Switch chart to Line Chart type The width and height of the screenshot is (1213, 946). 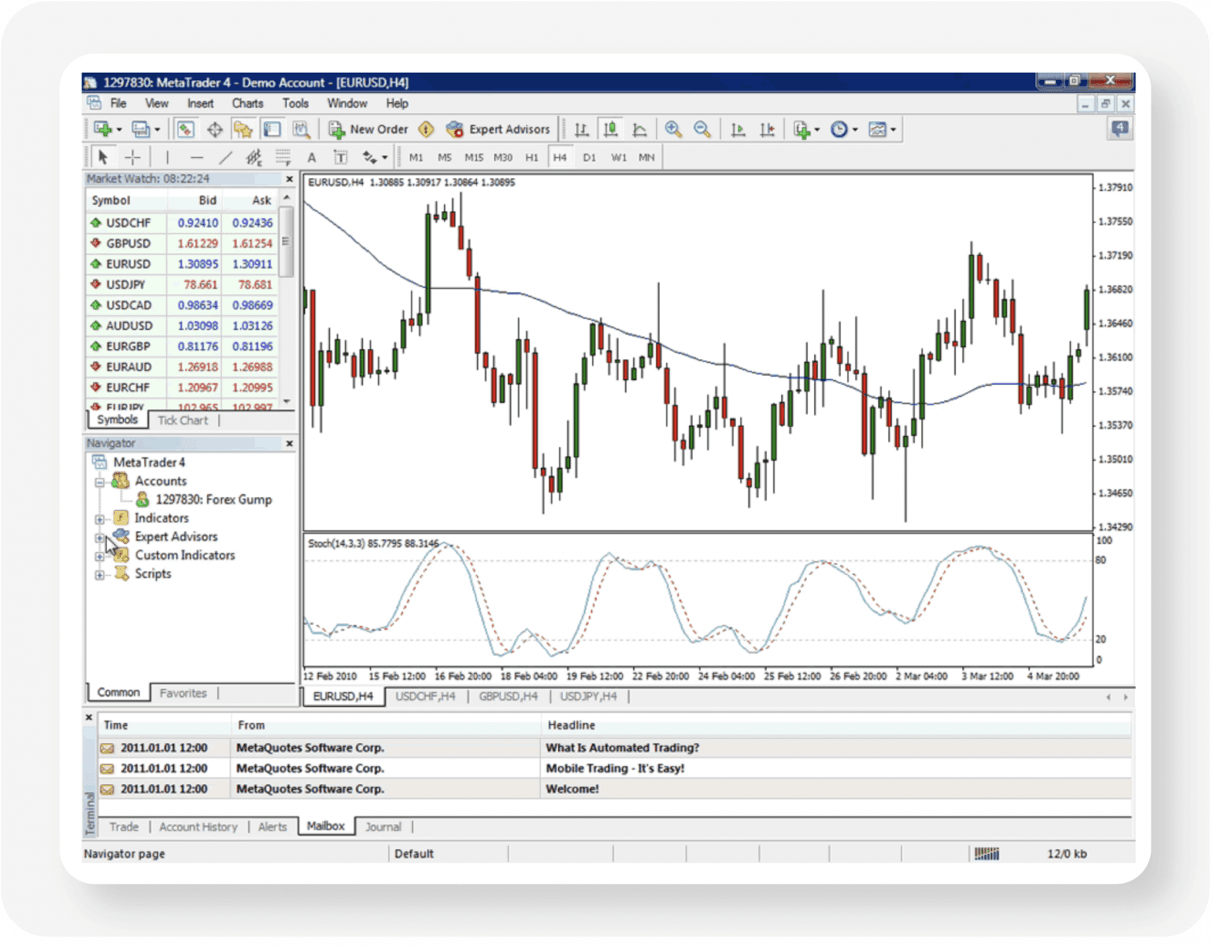pos(640,129)
